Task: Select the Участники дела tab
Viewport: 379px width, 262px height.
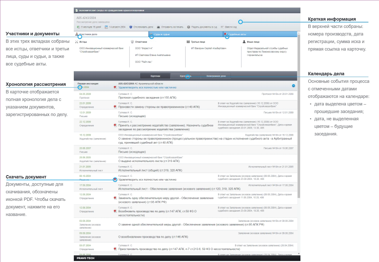Action: (88, 34)
